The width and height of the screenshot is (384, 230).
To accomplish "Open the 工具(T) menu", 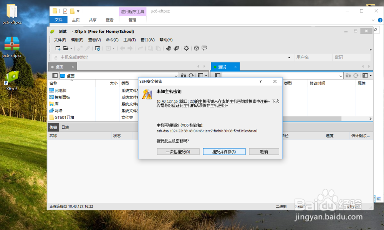I will click(x=129, y=40).
